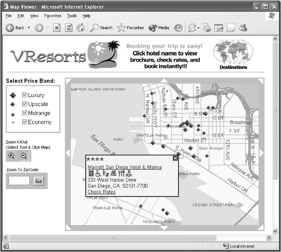
Task: Open the File menu
Action: point(8,16)
